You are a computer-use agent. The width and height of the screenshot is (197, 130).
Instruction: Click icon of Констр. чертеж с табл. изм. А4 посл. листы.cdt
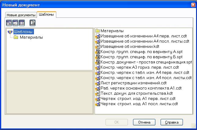98,78
